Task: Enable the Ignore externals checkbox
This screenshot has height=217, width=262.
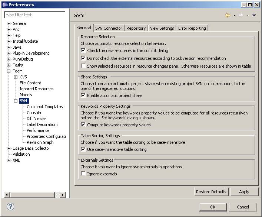Action: tap(83, 174)
